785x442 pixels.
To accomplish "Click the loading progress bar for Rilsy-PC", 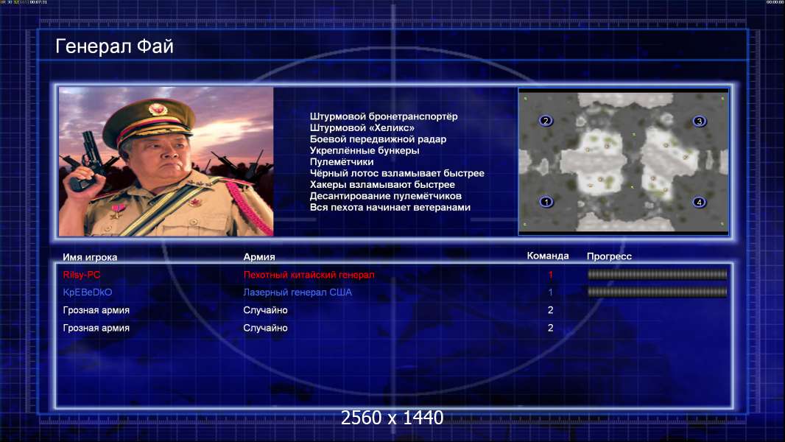I will [657, 274].
